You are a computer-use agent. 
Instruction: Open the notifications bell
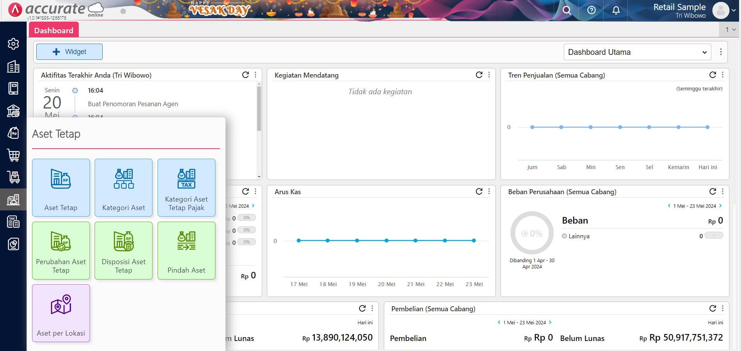coord(616,10)
